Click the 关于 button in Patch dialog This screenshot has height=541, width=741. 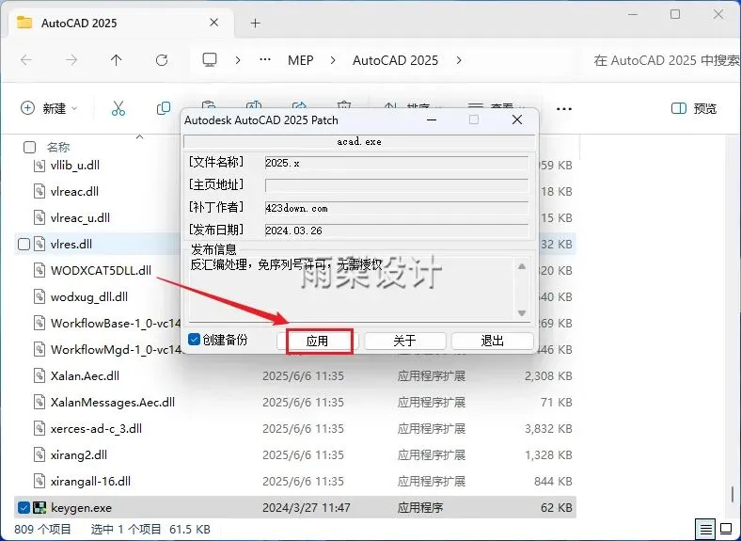pos(405,341)
